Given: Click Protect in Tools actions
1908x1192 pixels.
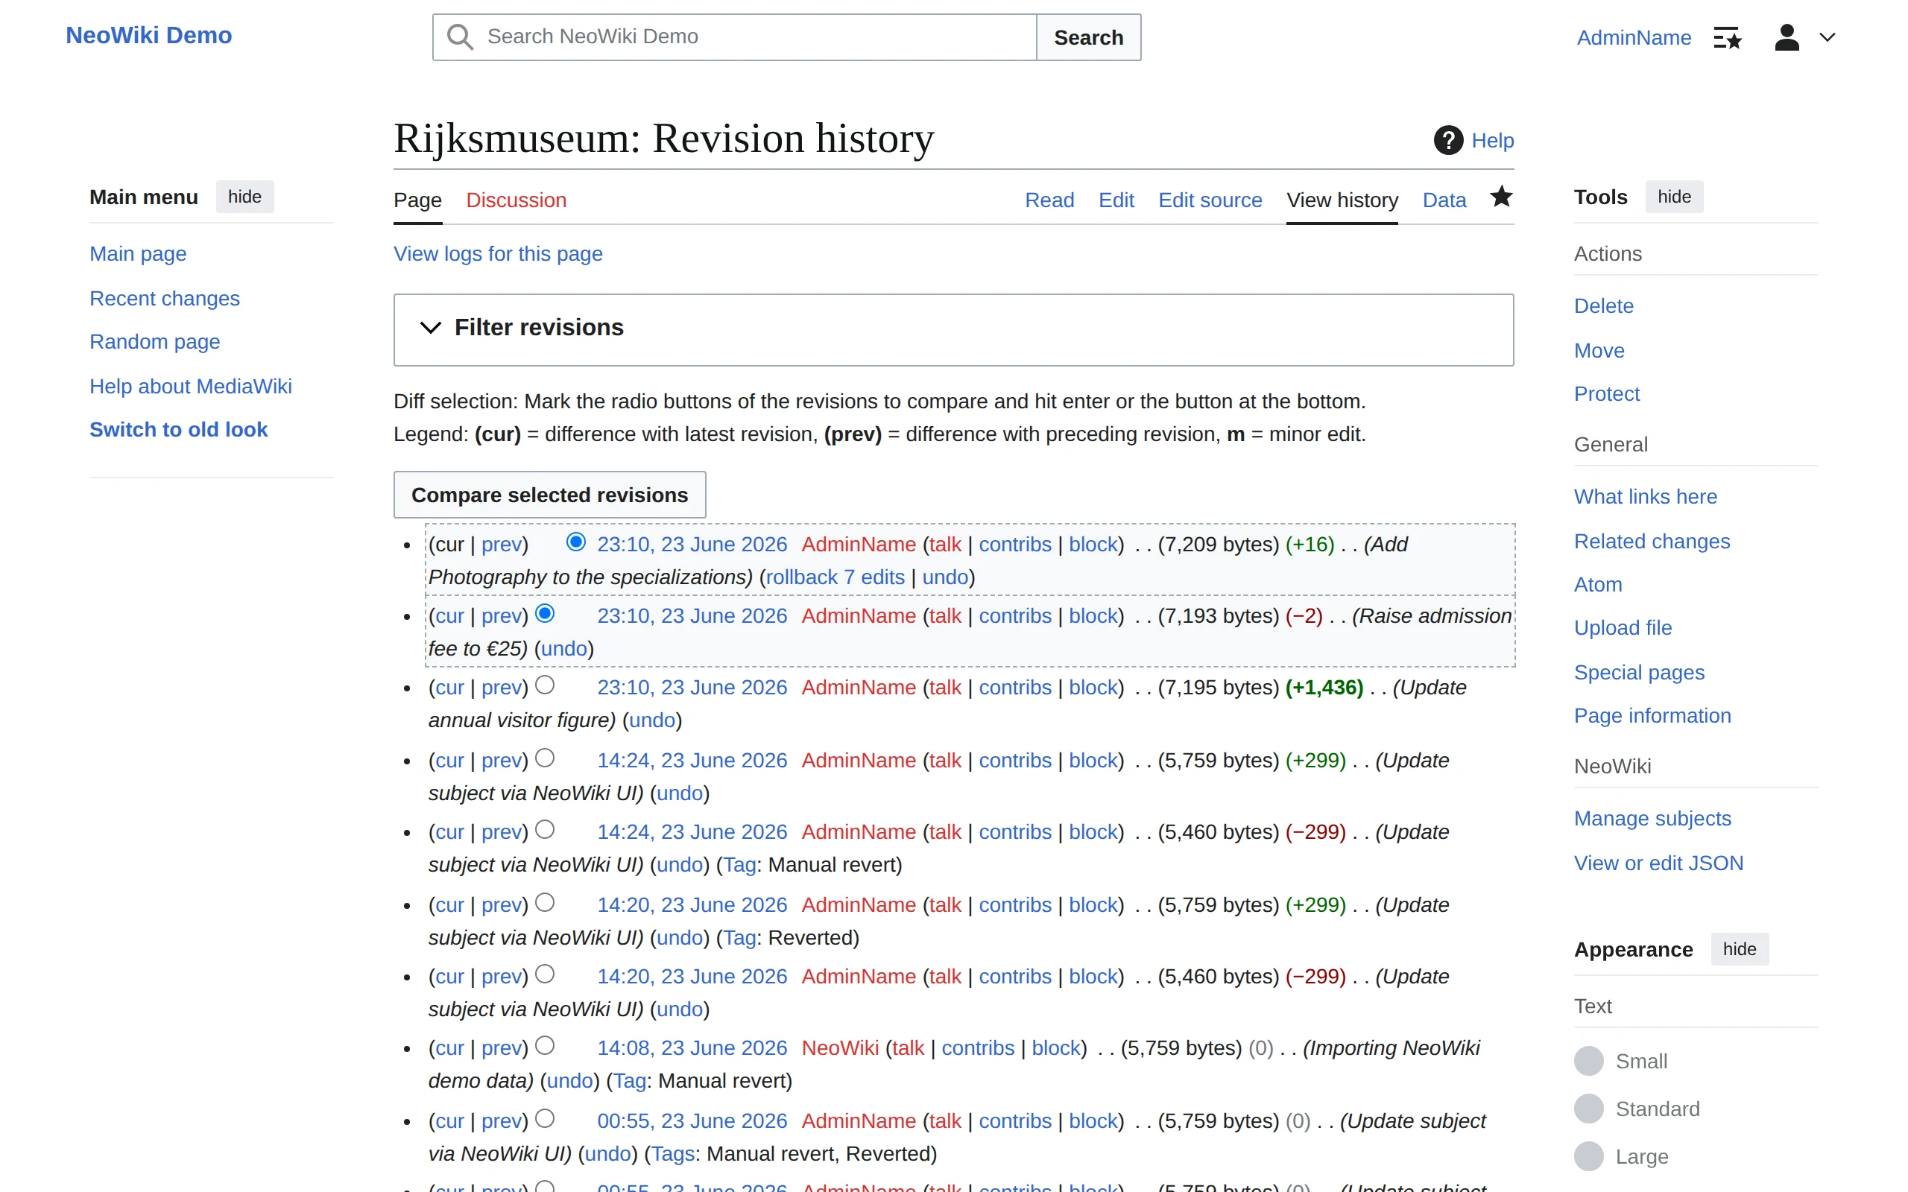Looking at the screenshot, I should point(1607,394).
